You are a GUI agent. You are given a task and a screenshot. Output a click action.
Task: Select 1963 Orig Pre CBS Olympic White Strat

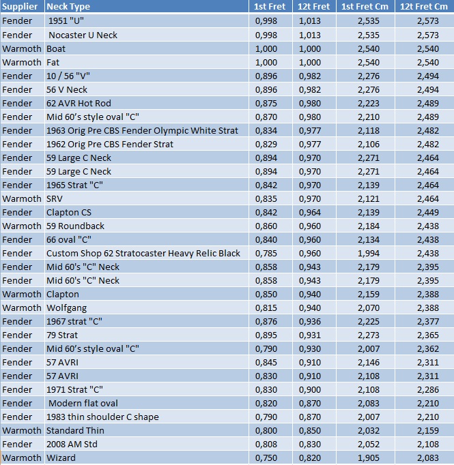[x=147, y=130]
